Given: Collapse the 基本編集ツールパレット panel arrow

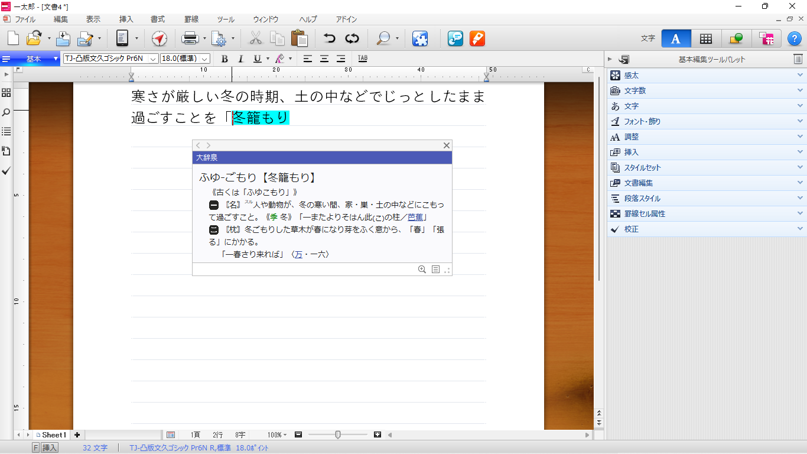Looking at the screenshot, I should (609, 59).
